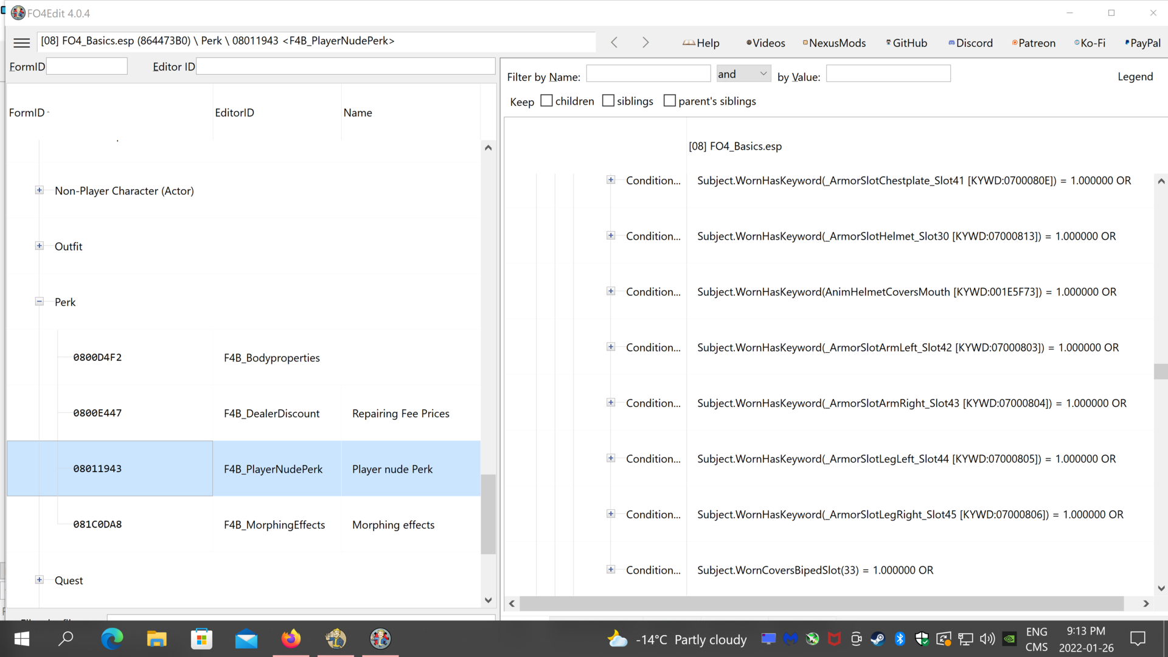Select FormID 08011943 in the tree
Viewport: 1168px width, 657px height.
pos(97,469)
